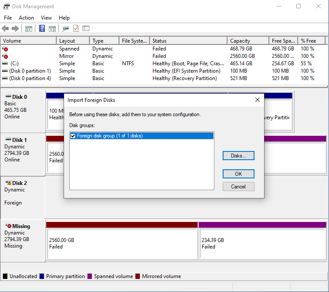Click the 'Healthy (Recovery Partition)' status cell
The width and height of the screenshot is (329, 292).
pos(185,78)
